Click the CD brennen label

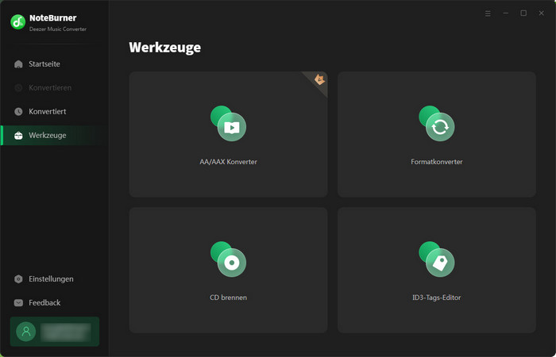228,297
